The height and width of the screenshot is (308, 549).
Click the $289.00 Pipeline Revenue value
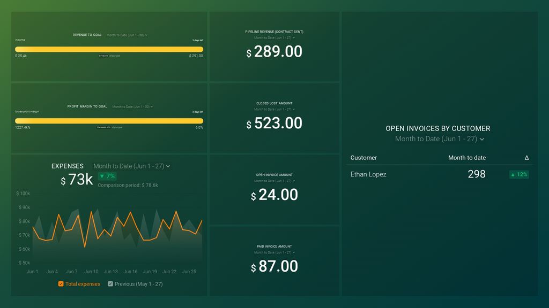(x=274, y=52)
